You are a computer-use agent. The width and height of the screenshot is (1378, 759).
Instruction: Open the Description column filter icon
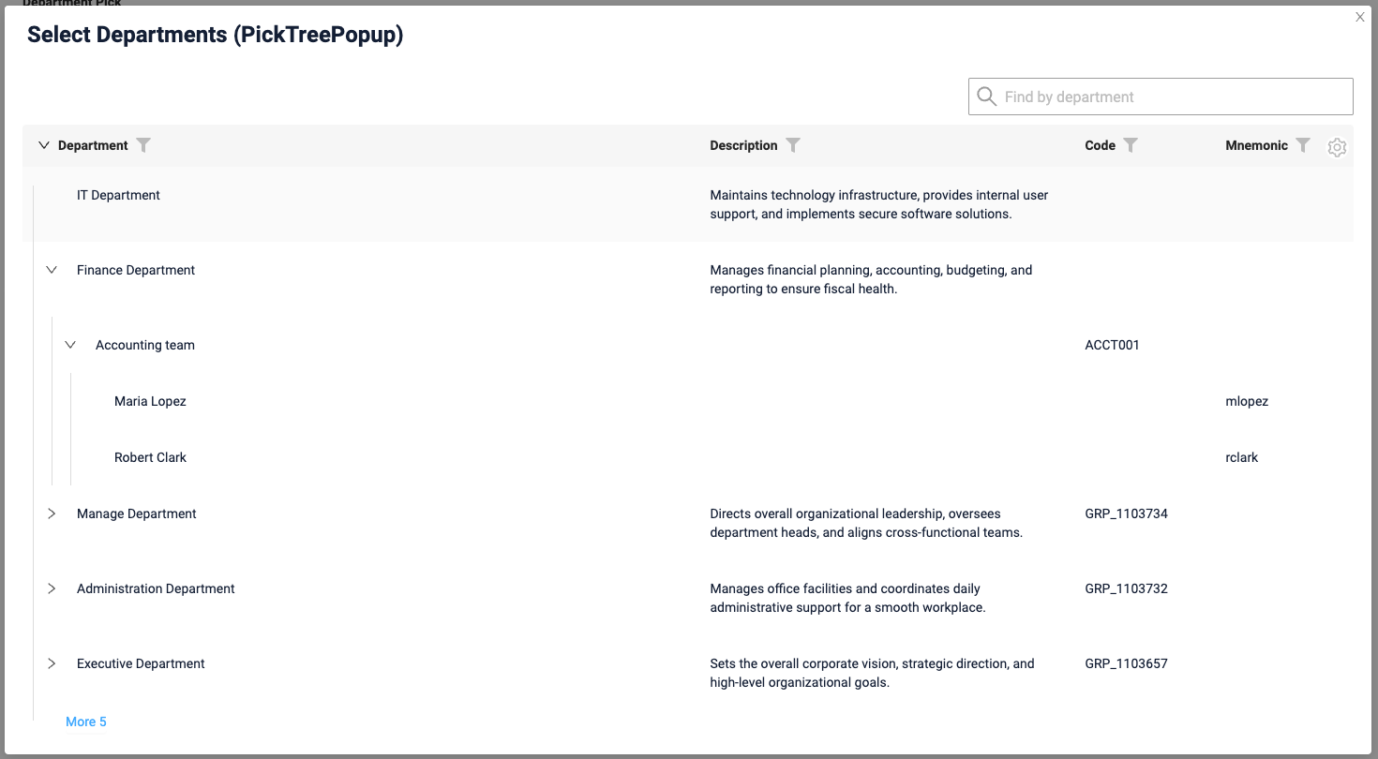(793, 145)
